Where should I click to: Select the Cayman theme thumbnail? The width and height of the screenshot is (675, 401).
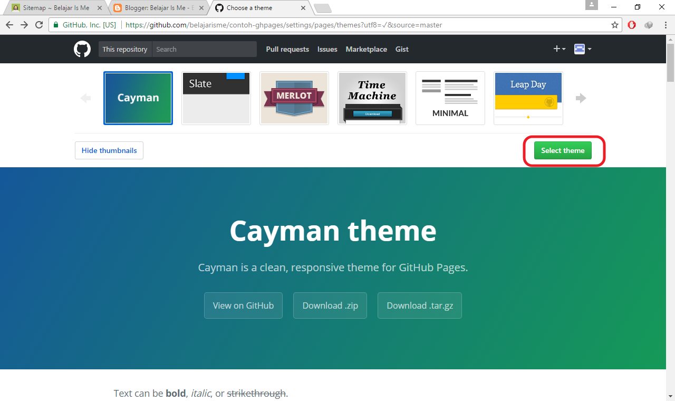[138, 98]
